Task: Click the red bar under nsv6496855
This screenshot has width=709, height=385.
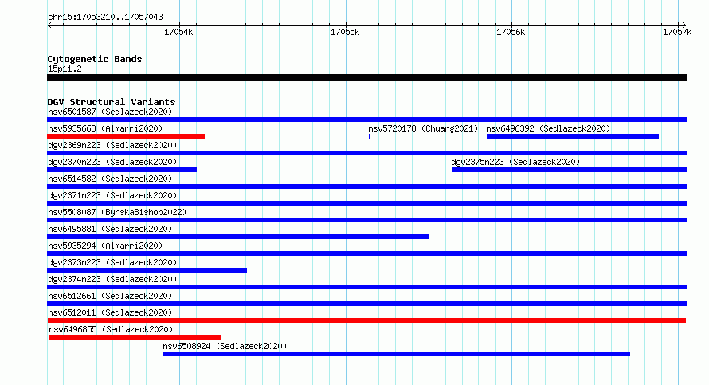Action: (x=135, y=337)
